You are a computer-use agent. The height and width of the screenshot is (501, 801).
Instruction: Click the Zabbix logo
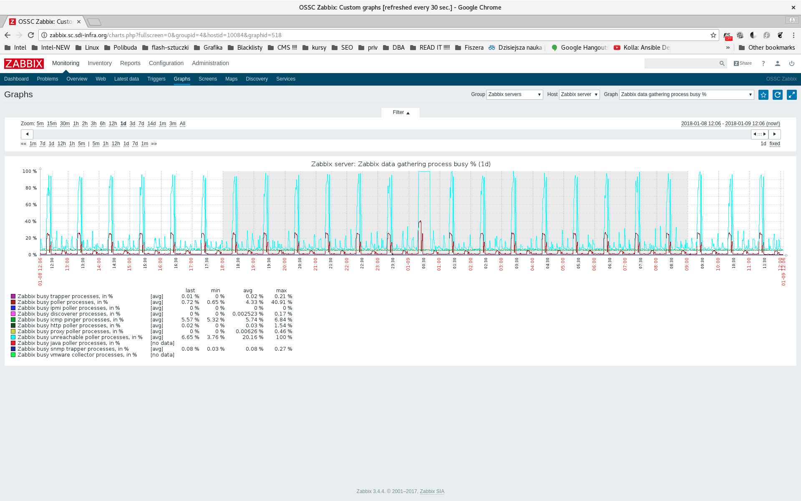(24, 63)
